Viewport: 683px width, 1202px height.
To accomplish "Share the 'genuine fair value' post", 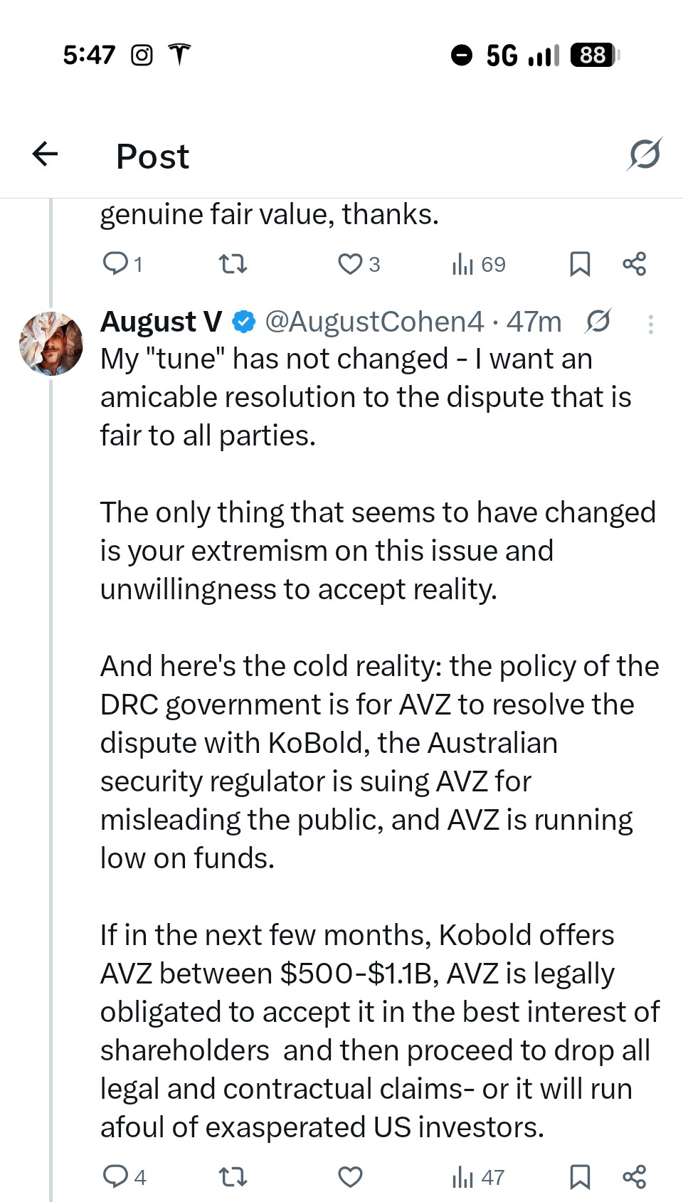I will coord(634,264).
